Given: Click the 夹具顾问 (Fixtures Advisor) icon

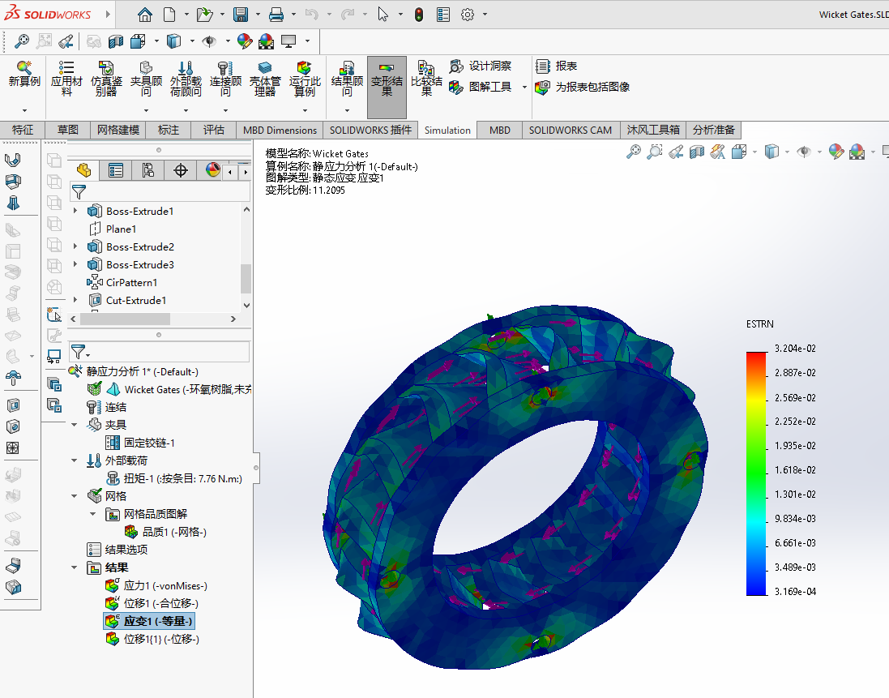Looking at the screenshot, I should pyautogui.click(x=146, y=79).
